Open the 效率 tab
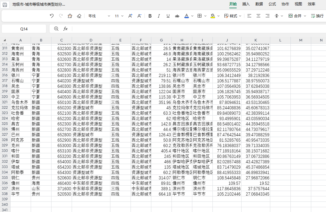This screenshot has height=212, width=326. click(x=311, y=4)
